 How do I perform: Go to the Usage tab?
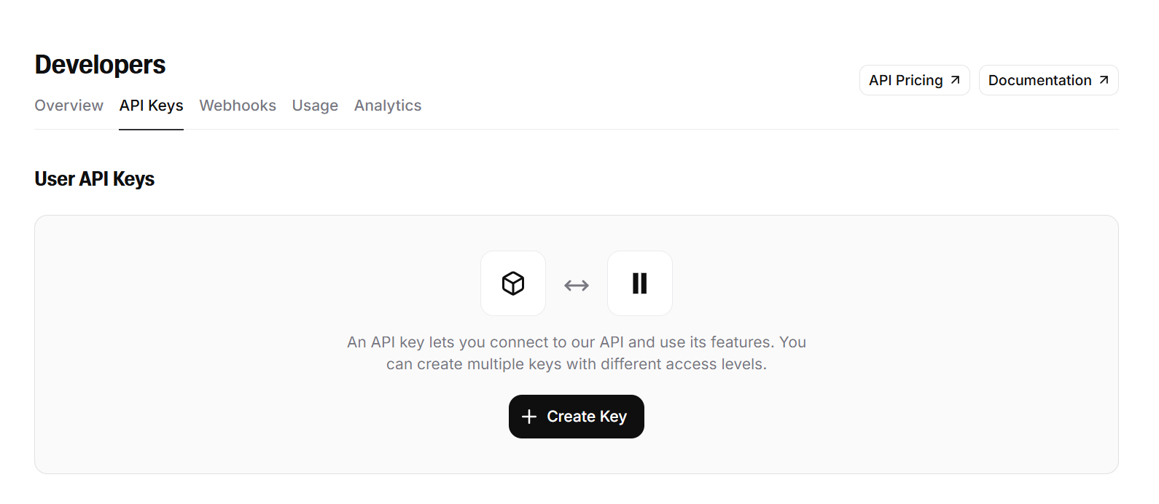click(315, 106)
